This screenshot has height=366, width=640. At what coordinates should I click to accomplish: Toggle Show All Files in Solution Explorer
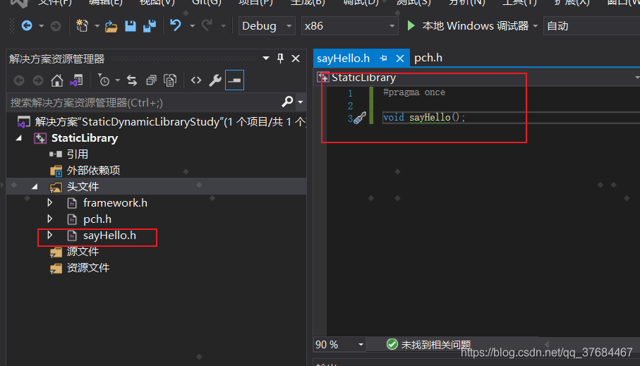[170, 80]
